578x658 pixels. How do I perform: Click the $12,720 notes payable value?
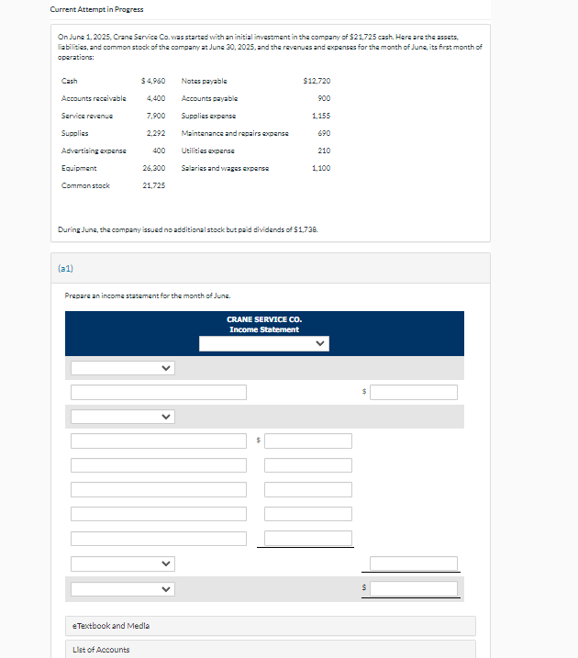[x=317, y=81]
